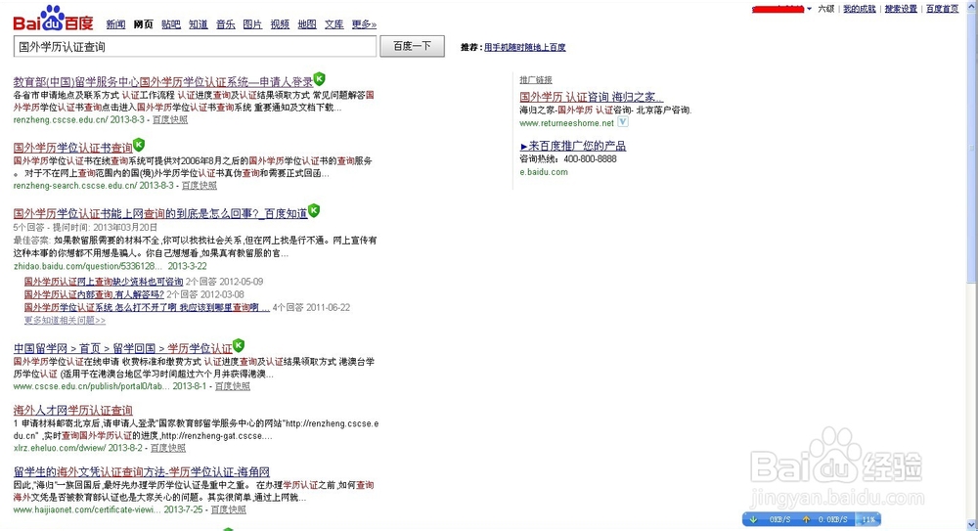978x531 pixels.
Task: Open 搜索设置 link
Action: [x=902, y=9]
